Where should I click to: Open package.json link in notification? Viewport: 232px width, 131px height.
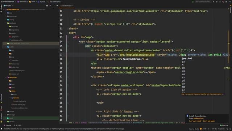point(198,118)
